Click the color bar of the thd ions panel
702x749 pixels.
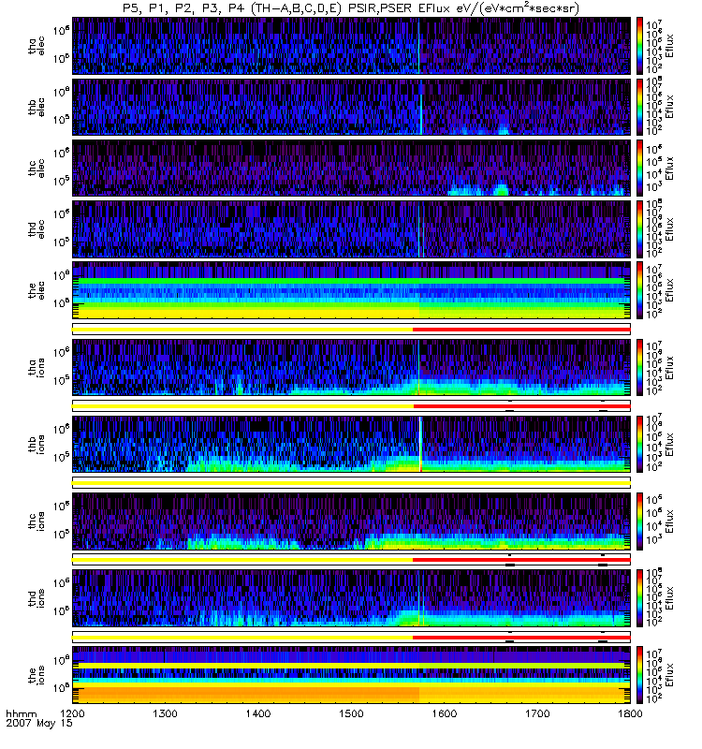639,598
